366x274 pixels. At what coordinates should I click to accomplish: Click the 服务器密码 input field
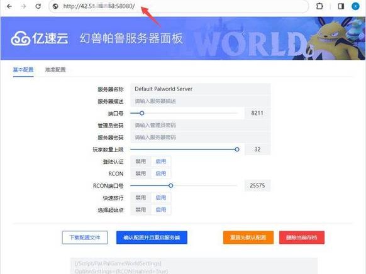click(x=200, y=138)
